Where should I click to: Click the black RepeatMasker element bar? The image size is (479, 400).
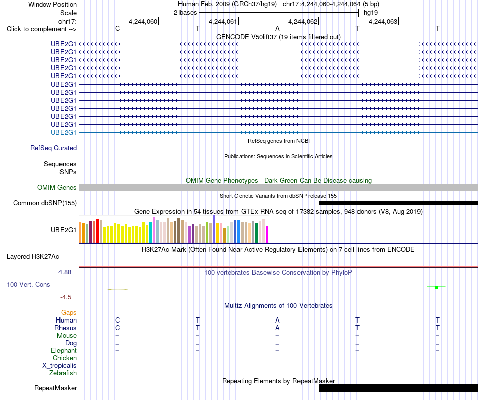(398, 388)
